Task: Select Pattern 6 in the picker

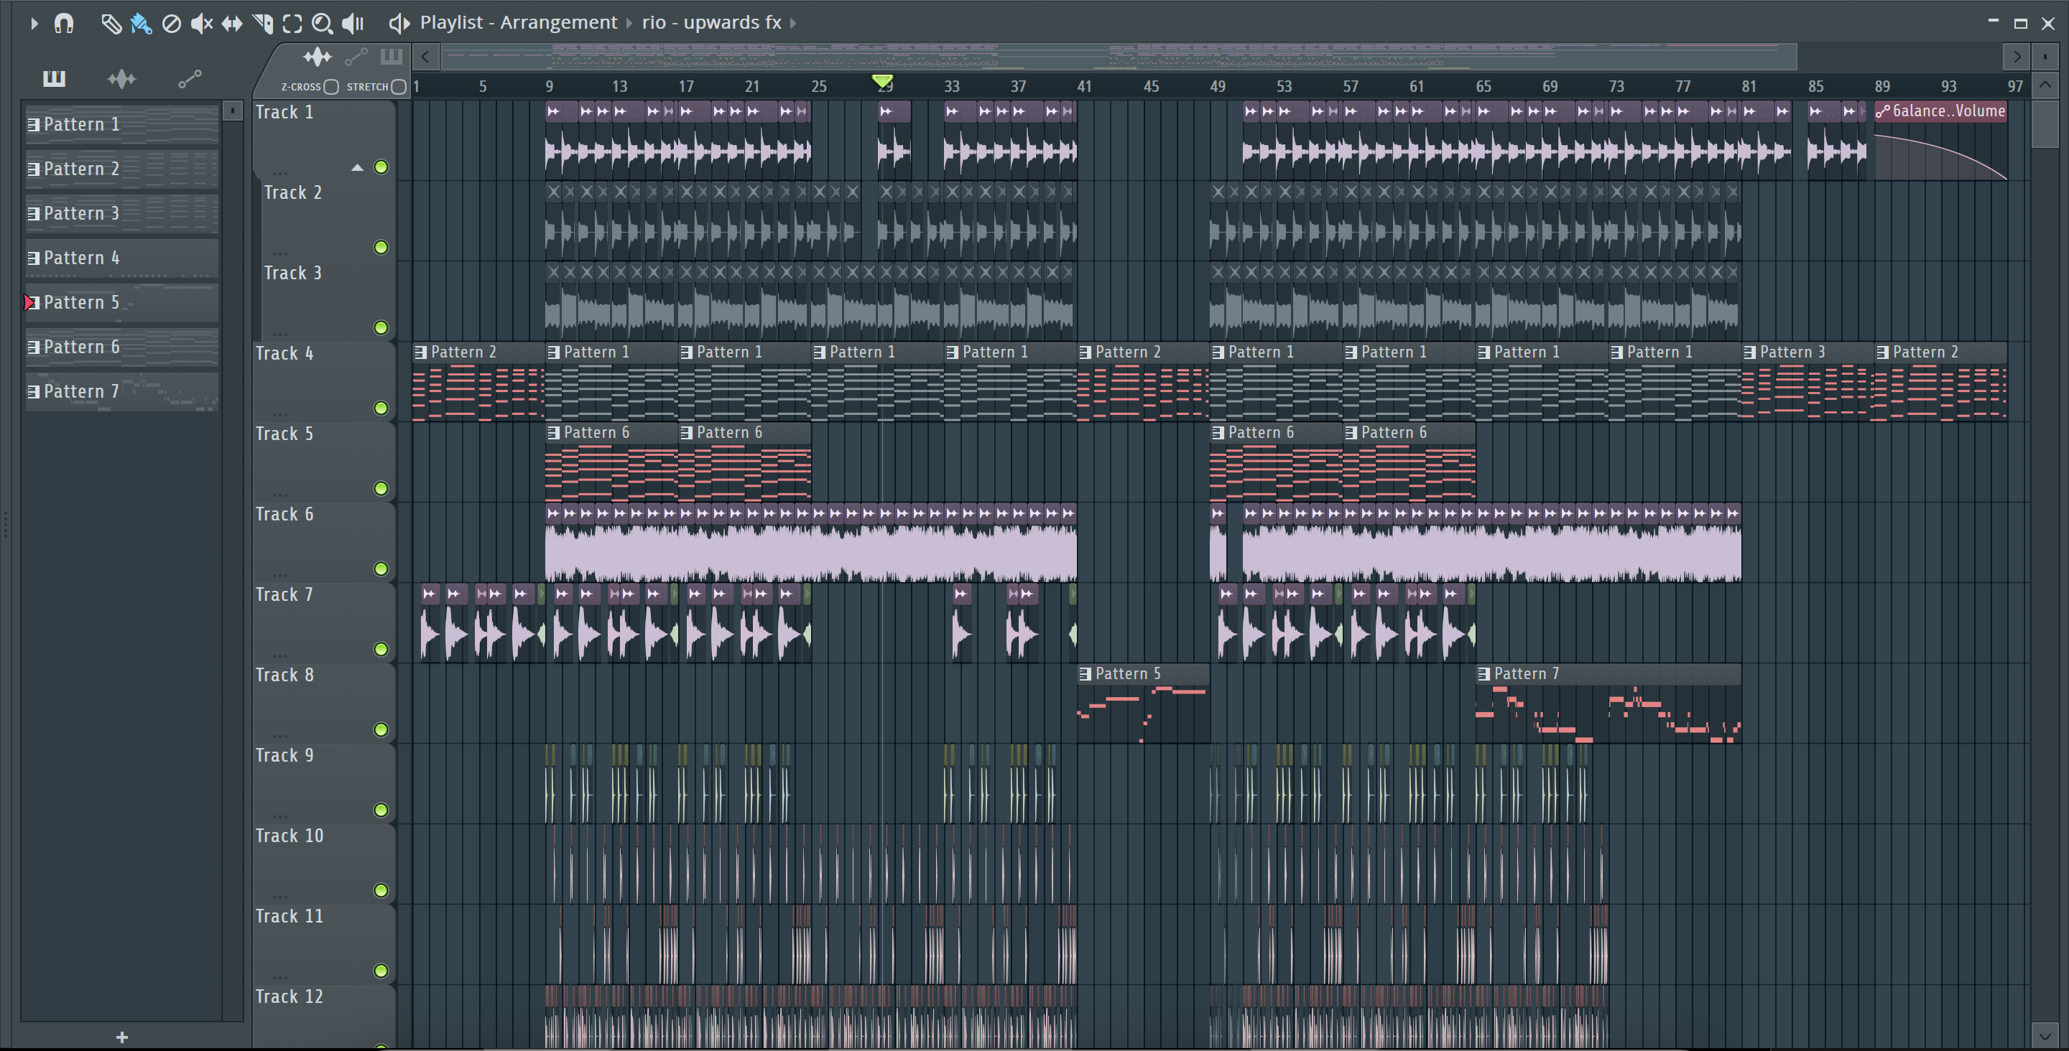Action: point(122,347)
